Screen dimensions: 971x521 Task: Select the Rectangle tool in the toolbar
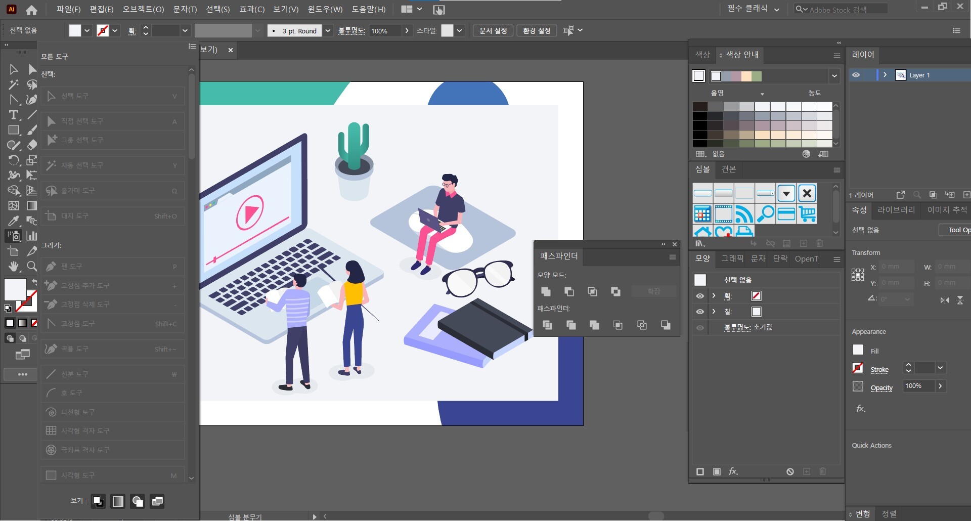(x=14, y=130)
